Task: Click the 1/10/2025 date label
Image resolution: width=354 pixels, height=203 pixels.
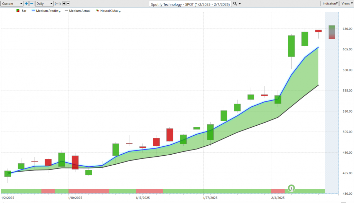Action: (x=75, y=198)
